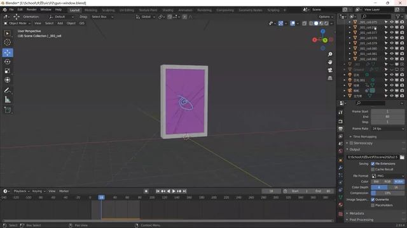Image resolution: width=407 pixels, height=228 pixels.
Task: Open the Window menu
Action: (46, 9)
